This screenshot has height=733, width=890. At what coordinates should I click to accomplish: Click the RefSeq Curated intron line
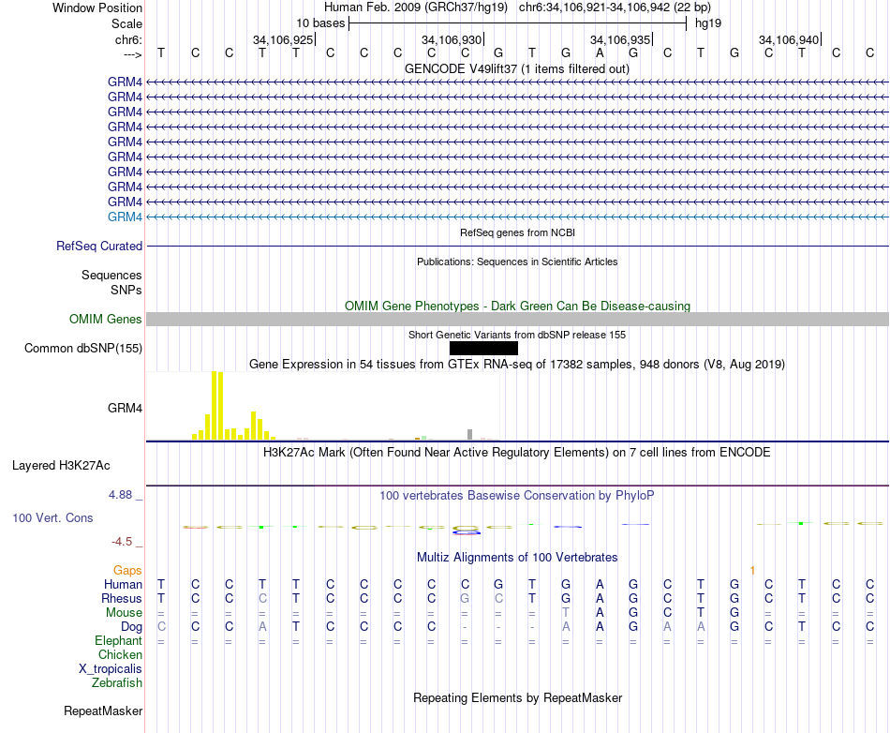pos(517,246)
